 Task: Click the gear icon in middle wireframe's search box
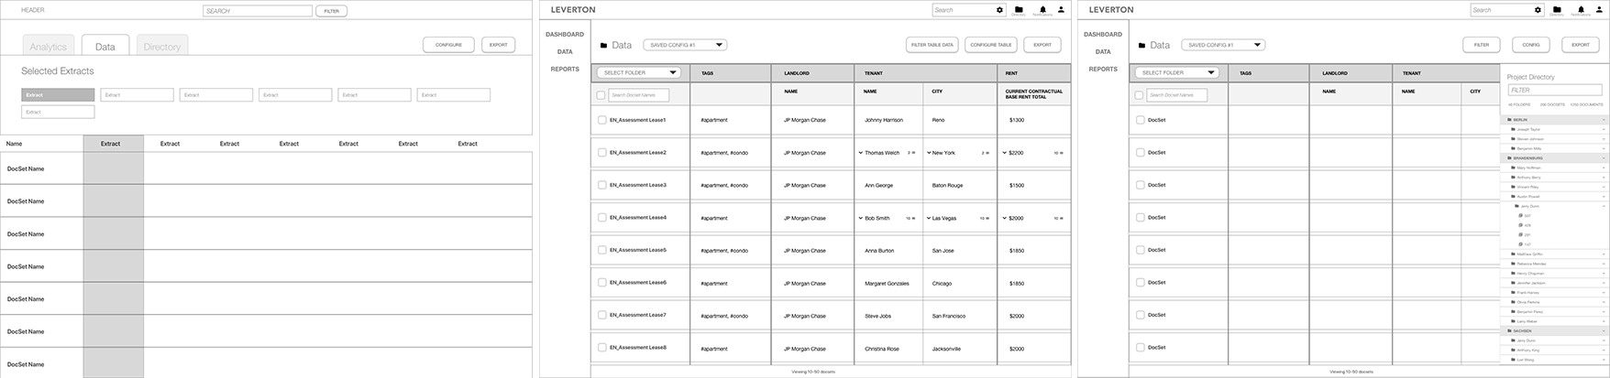pyautogui.click(x=999, y=10)
